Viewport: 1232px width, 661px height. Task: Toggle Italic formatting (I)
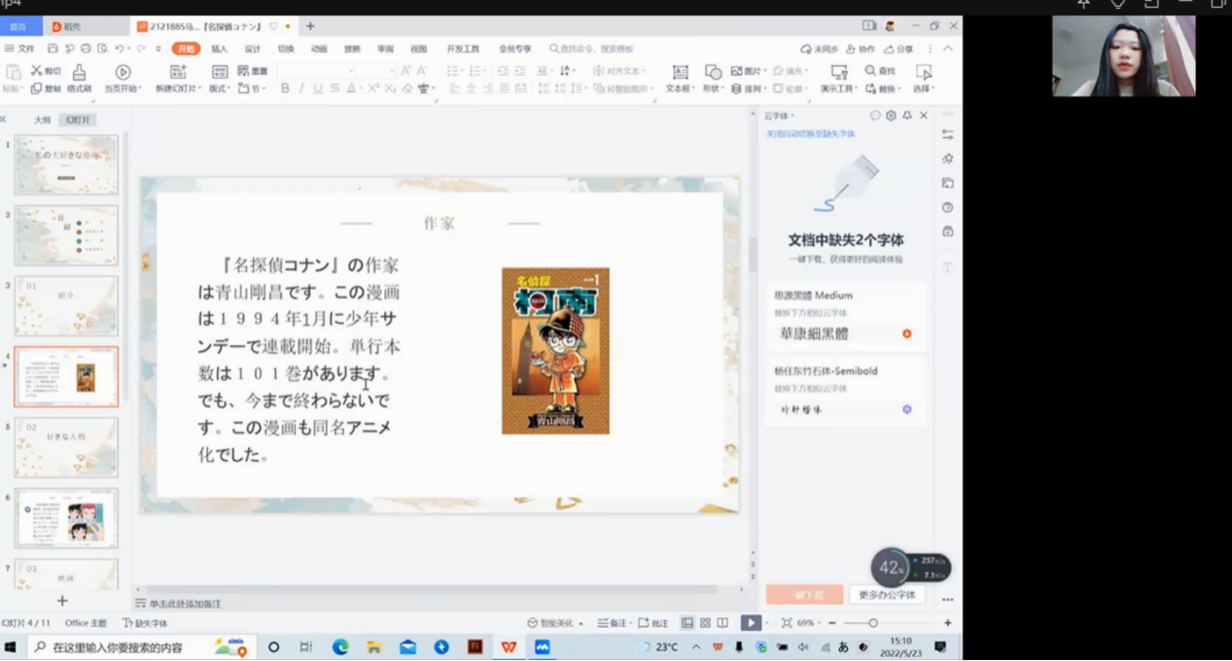pos(301,88)
